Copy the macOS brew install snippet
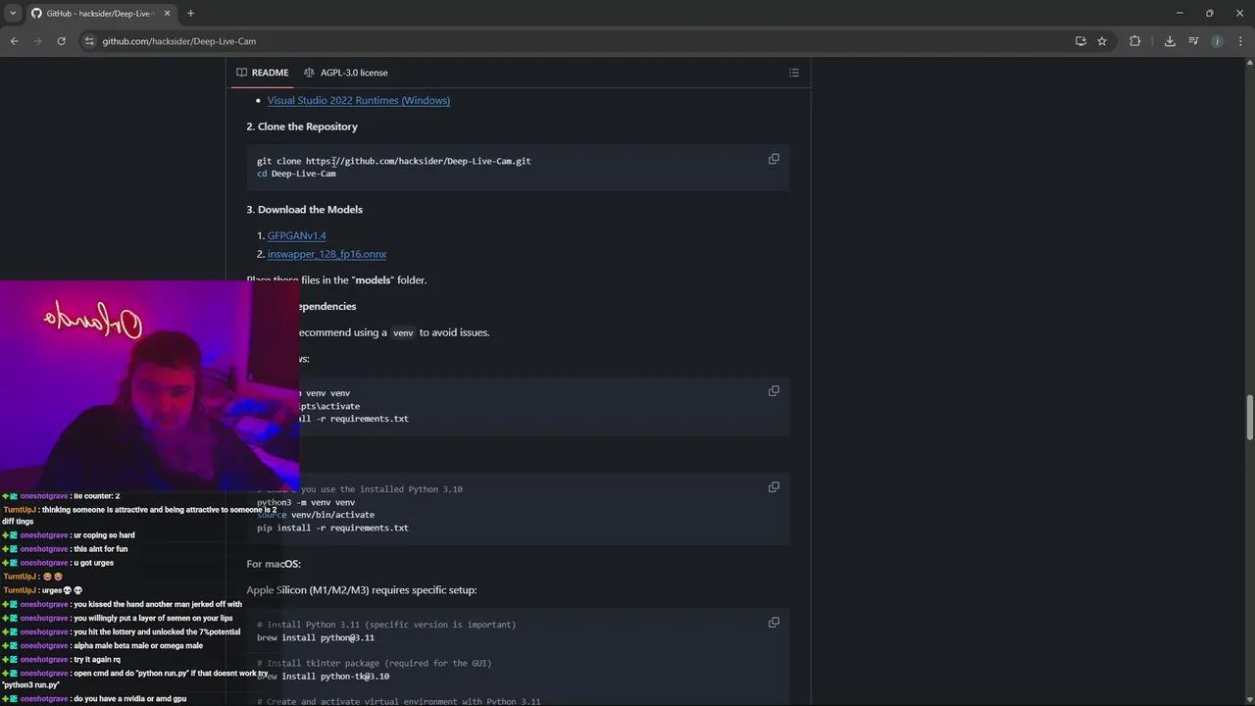This screenshot has width=1255, height=706. 774,622
